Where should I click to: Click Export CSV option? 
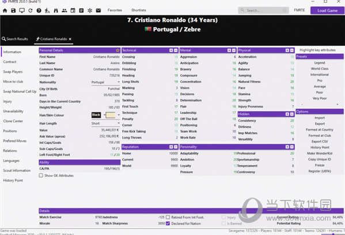coord(320,141)
